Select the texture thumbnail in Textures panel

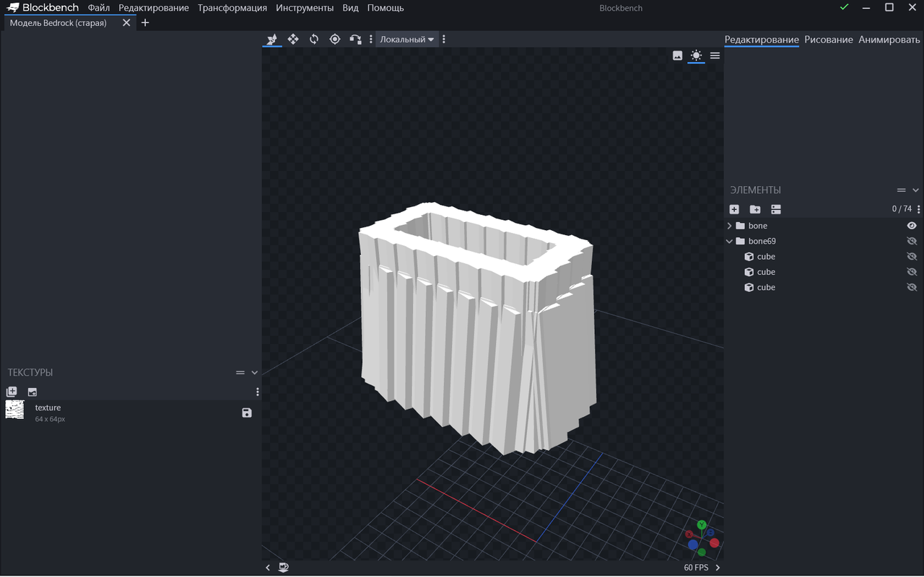click(x=14, y=410)
